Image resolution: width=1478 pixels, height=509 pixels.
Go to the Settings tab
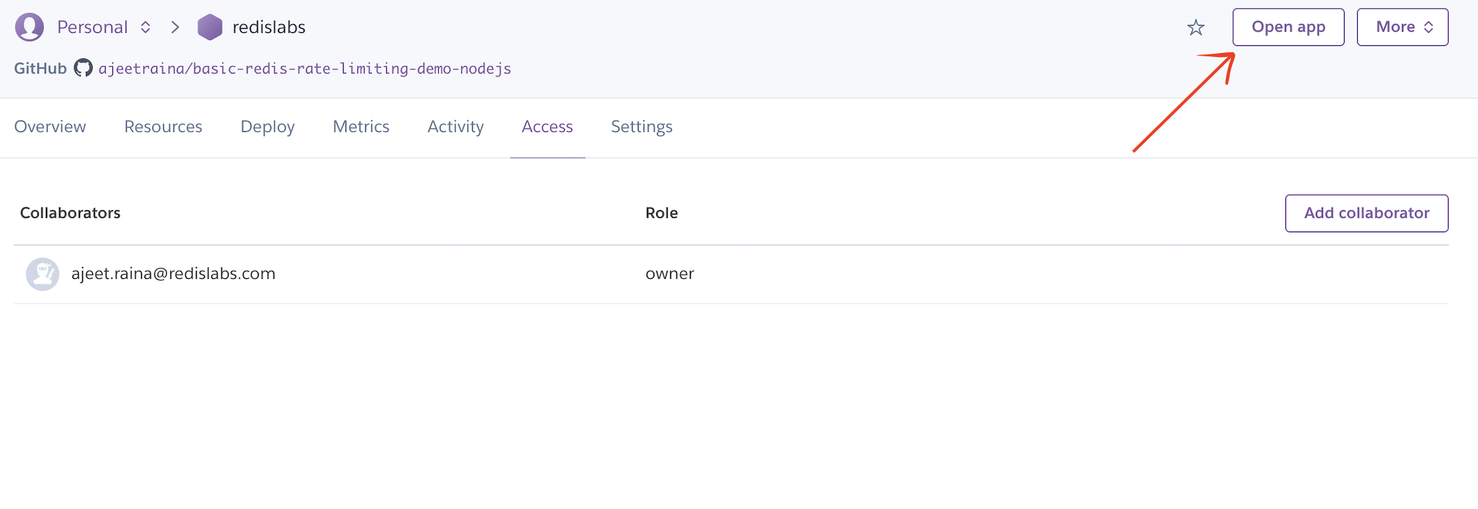tap(642, 127)
